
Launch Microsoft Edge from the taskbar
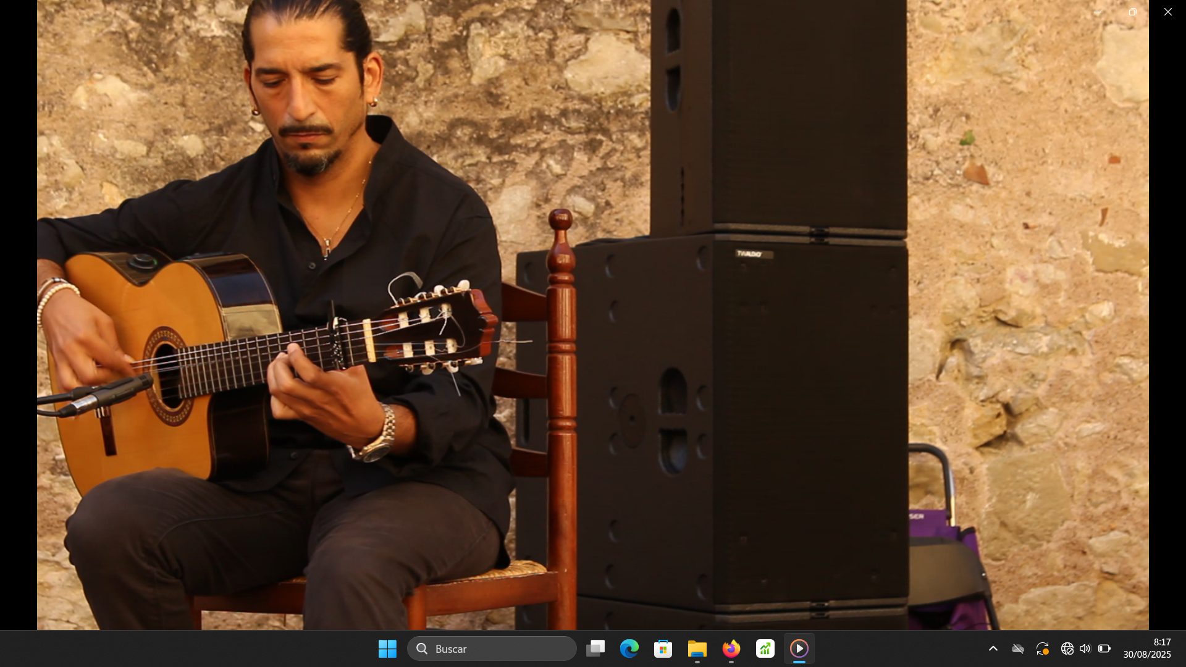[x=629, y=648]
